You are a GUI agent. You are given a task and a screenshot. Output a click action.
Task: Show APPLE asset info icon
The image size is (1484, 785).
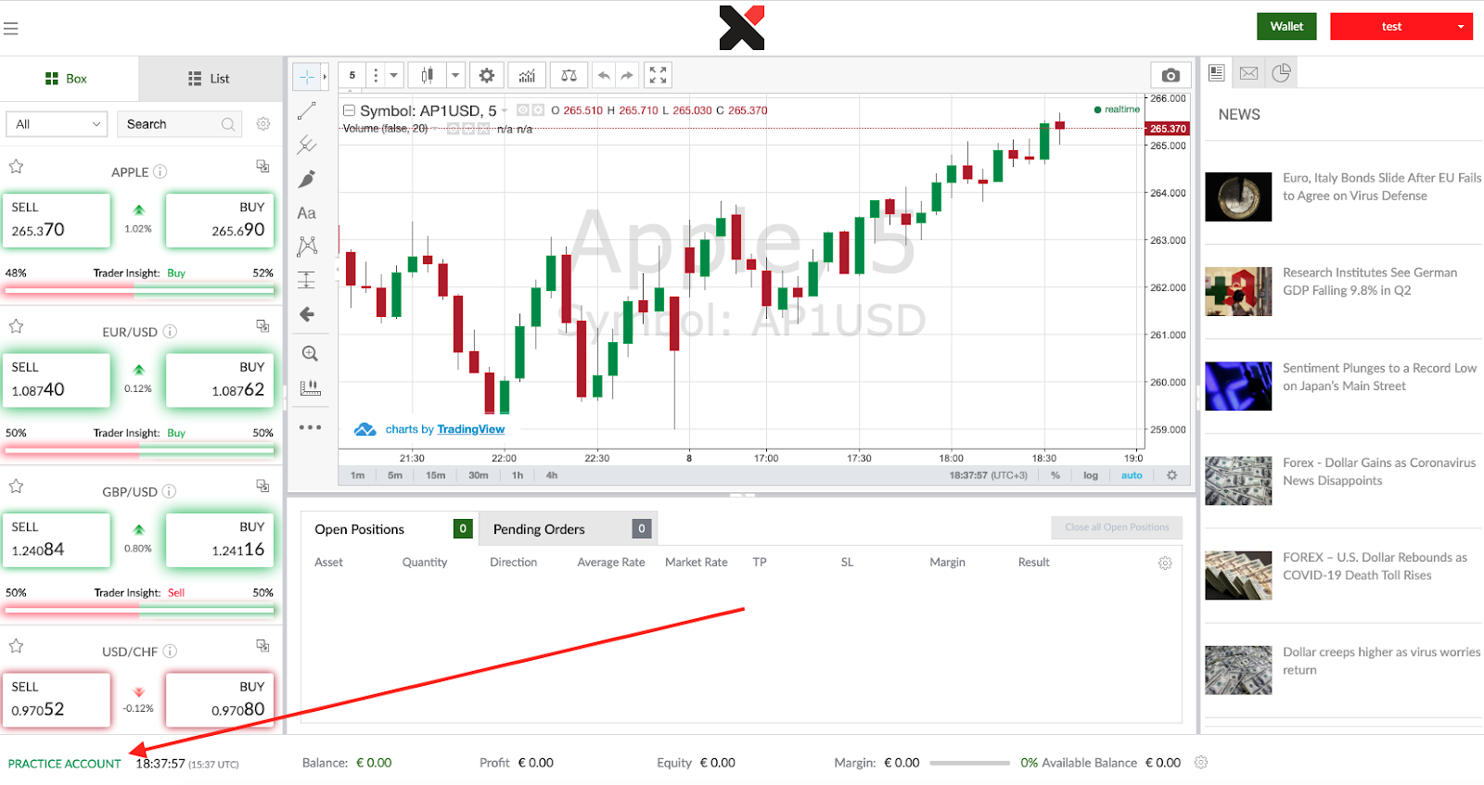click(x=160, y=171)
